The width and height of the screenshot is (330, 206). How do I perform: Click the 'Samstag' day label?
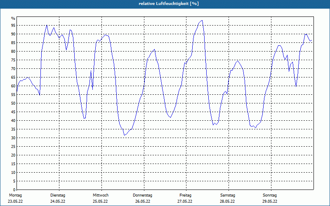228,195
